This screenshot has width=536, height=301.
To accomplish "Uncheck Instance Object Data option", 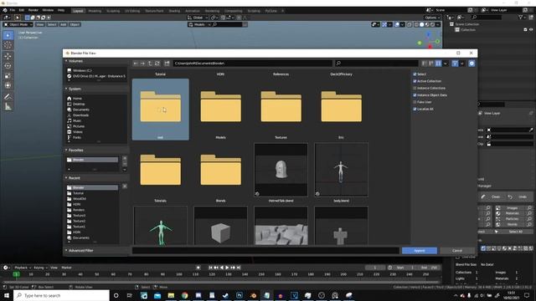I will point(415,95).
